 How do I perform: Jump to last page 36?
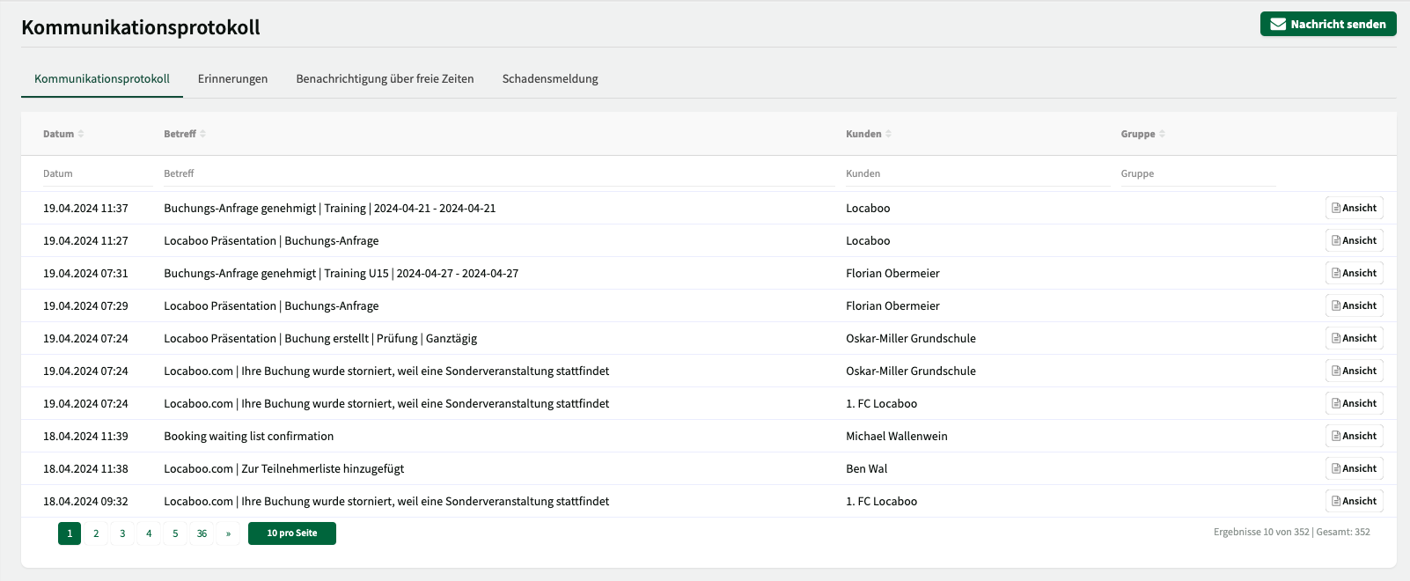coord(202,533)
